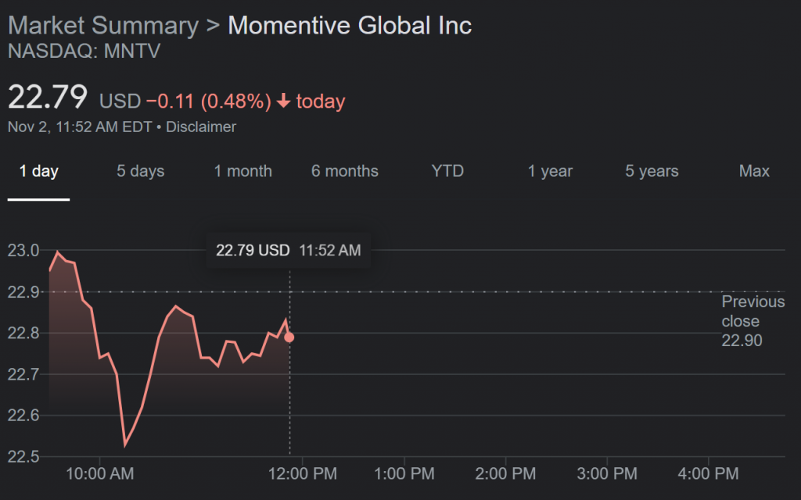Image resolution: width=801 pixels, height=500 pixels.
Task: Switch to the 5 days view
Action: click(140, 171)
